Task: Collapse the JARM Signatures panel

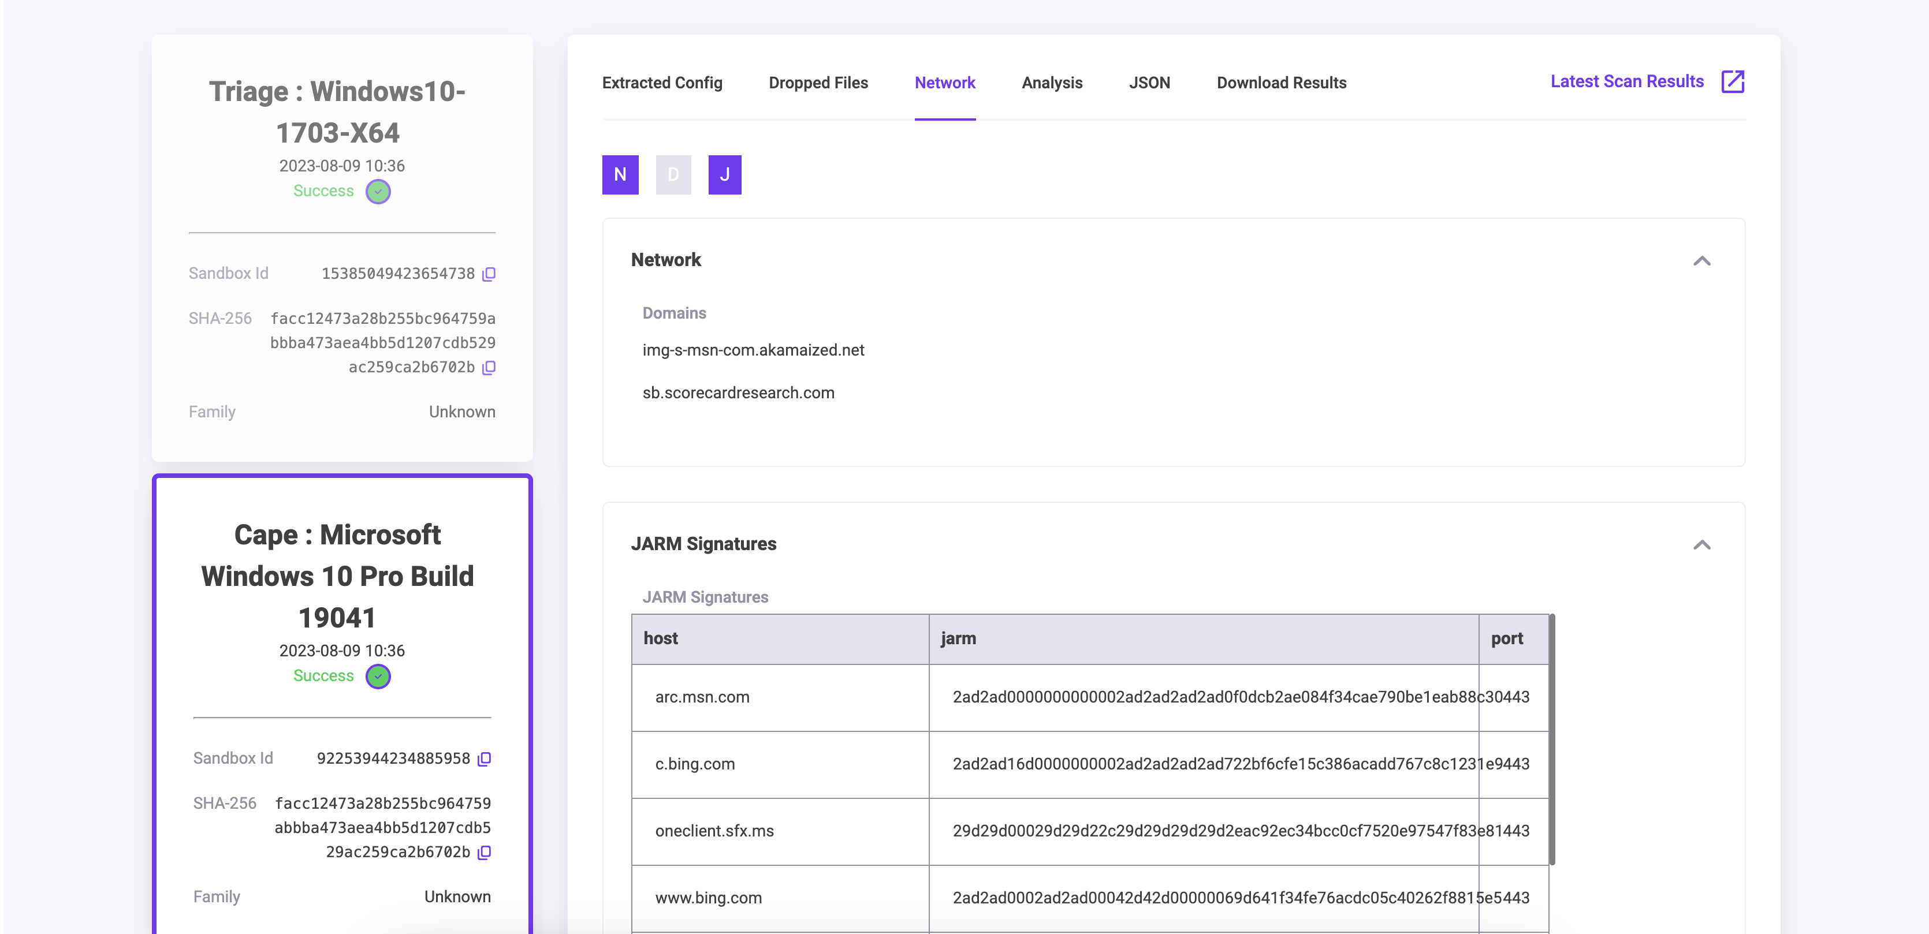Action: [x=1703, y=544]
